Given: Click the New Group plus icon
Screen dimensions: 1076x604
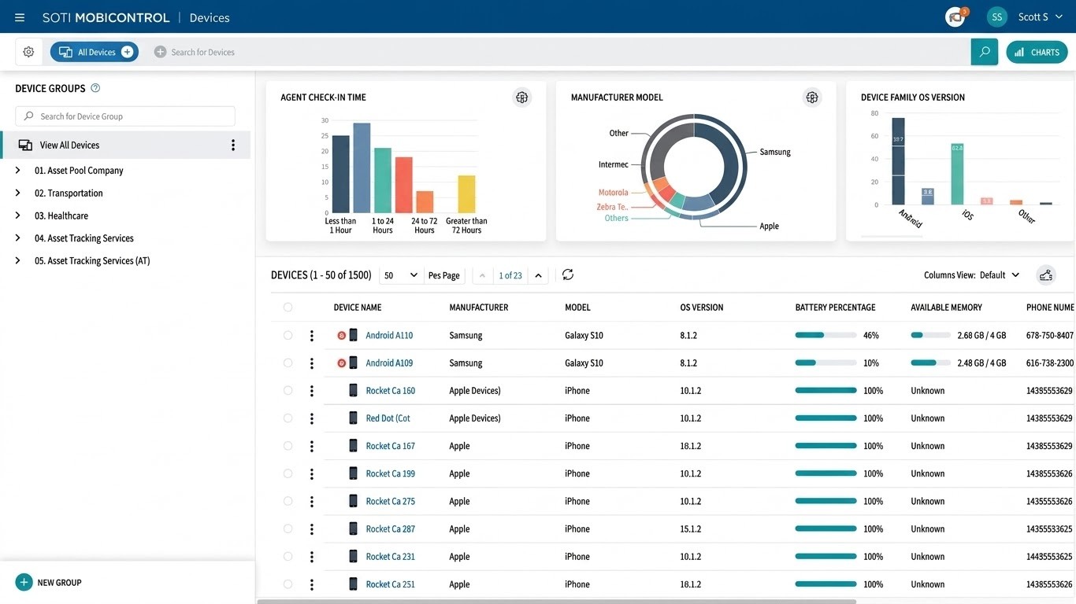Looking at the screenshot, I should point(24,583).
